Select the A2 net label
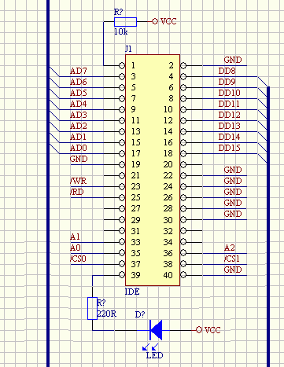The image size is (284, 367). point(230,248)
